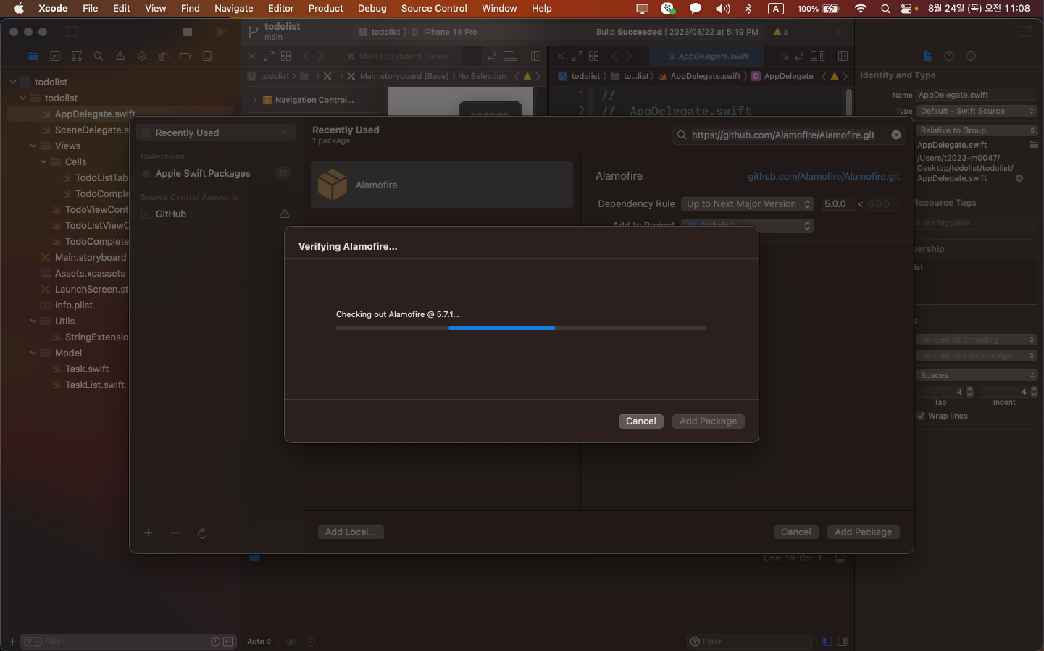
Task: Collapse the Views group
Action: pos(33,146)
